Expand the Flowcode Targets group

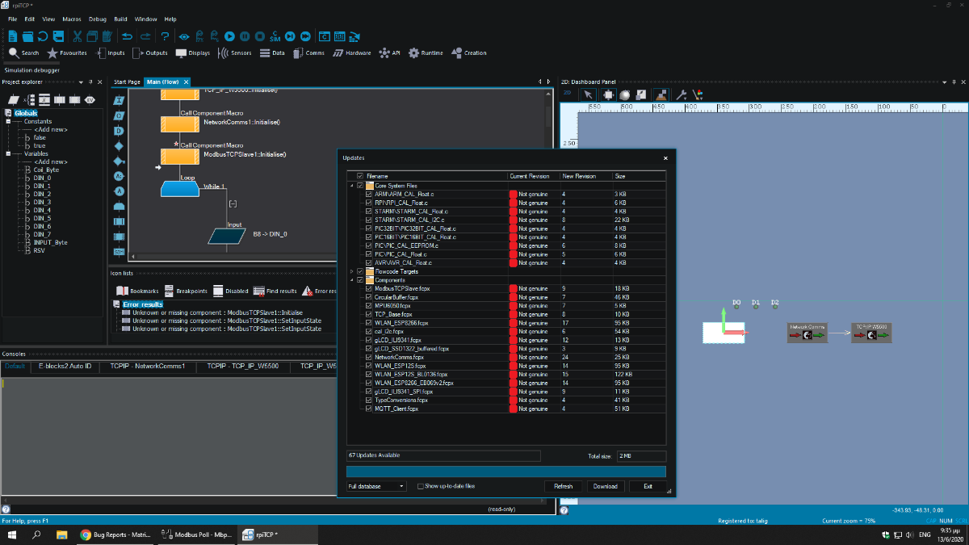[352, 271]
